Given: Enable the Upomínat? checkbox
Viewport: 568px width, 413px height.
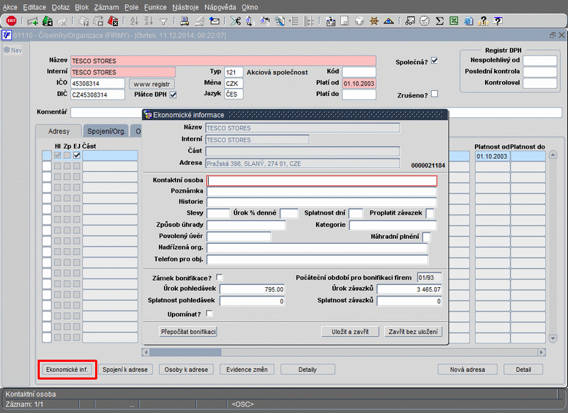Looking at the screenshot, I should [209, 313].
